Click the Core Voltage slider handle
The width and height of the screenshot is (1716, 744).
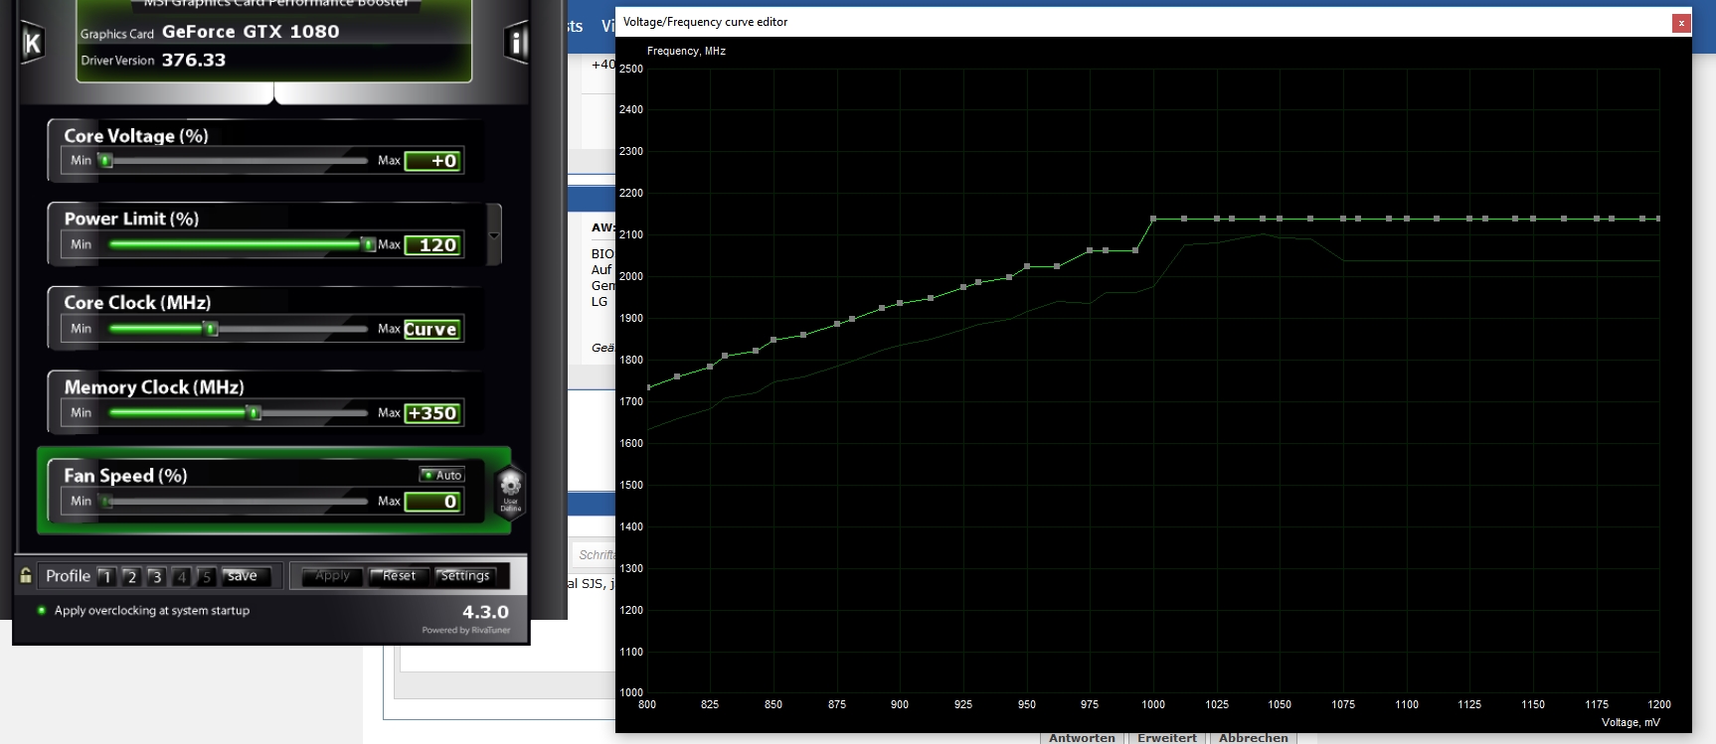click(x=105, y=161)
